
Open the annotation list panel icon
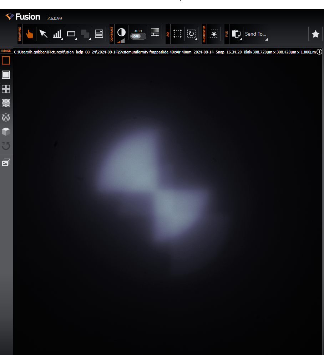point(99,34)
